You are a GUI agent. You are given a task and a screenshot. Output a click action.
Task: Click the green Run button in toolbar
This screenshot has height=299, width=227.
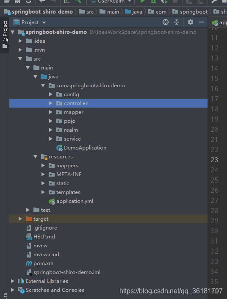tap(142, 2)
